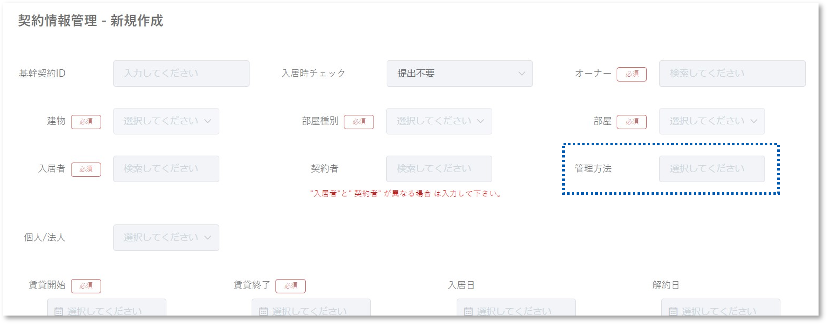Open the 入居時チェック dropdown showing 提出不要
Screen dimensions: 827x324
[x=460, y=74]
